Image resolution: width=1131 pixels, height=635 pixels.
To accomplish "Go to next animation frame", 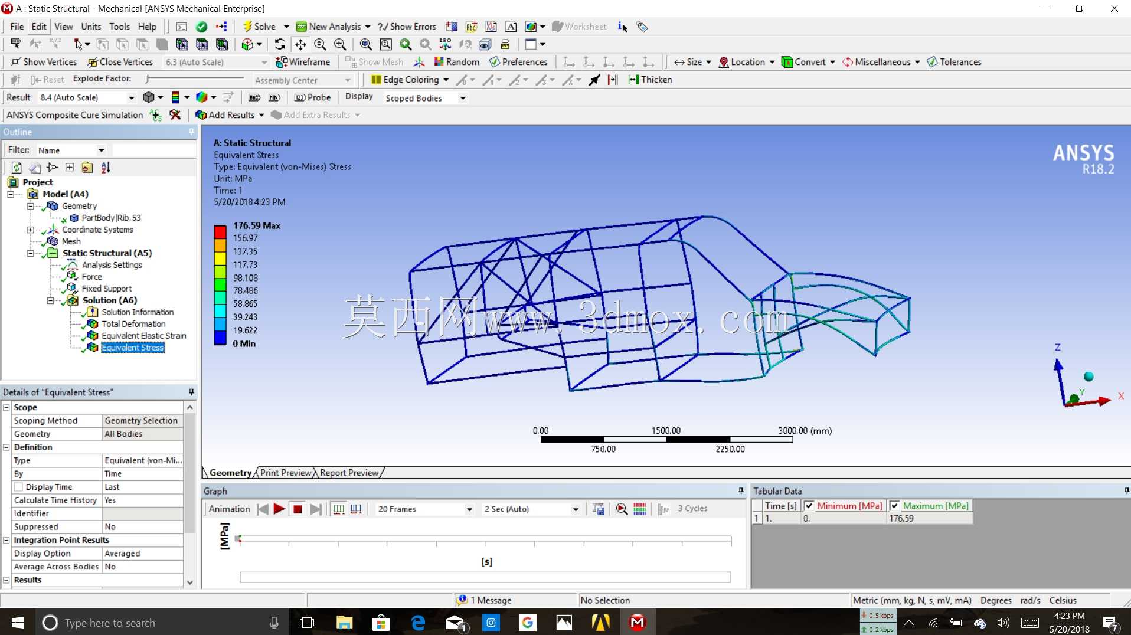I will coord(316,509).
